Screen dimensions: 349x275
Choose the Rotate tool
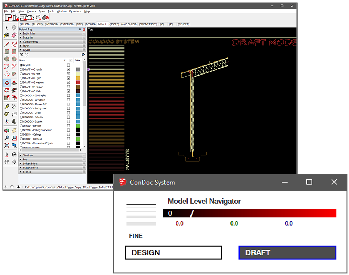click(7, 90)
